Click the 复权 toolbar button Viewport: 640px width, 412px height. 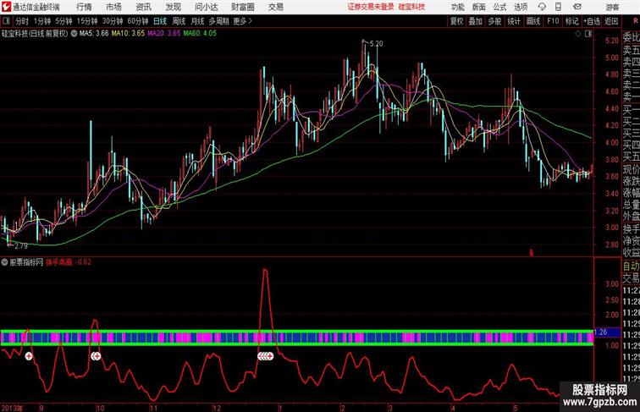456,21
